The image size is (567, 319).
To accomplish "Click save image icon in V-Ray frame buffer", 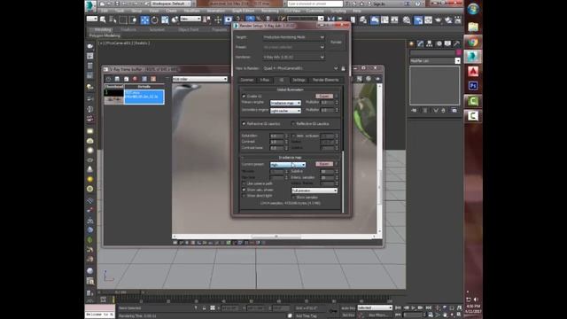I will (x=117, y=79).
